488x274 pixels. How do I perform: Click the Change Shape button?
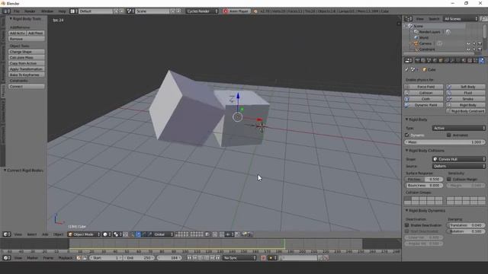pyautogui.click(x=27, y=52)
